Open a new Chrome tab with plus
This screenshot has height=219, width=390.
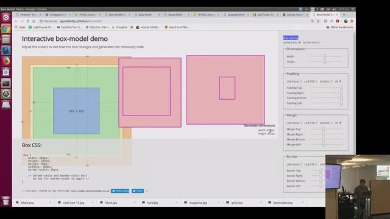344,15
